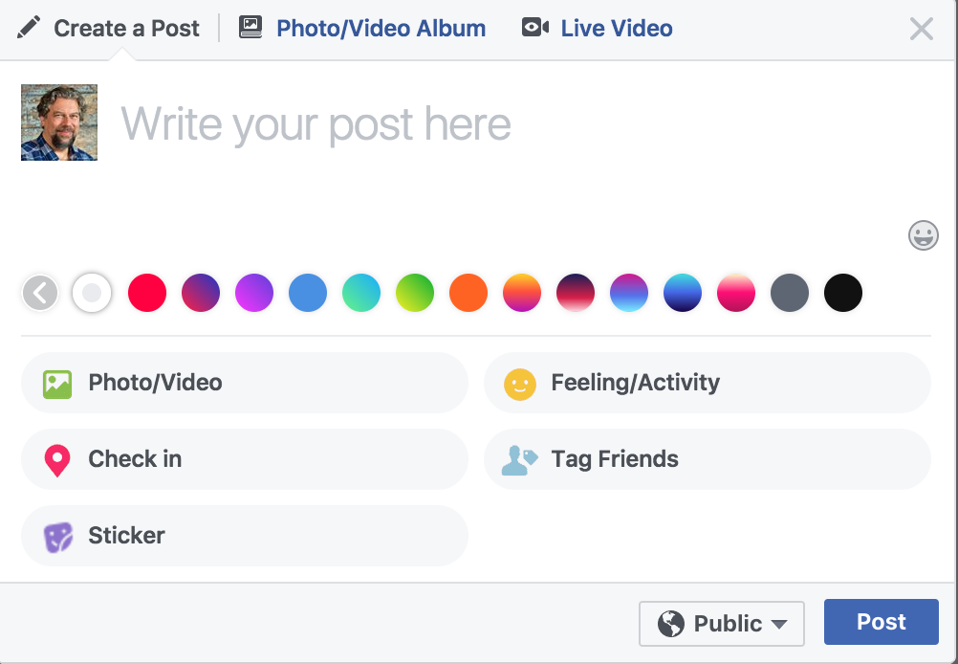958x664 pixels.
Task: Switch to the Live Video tab
Action: [x=619, y=28]
